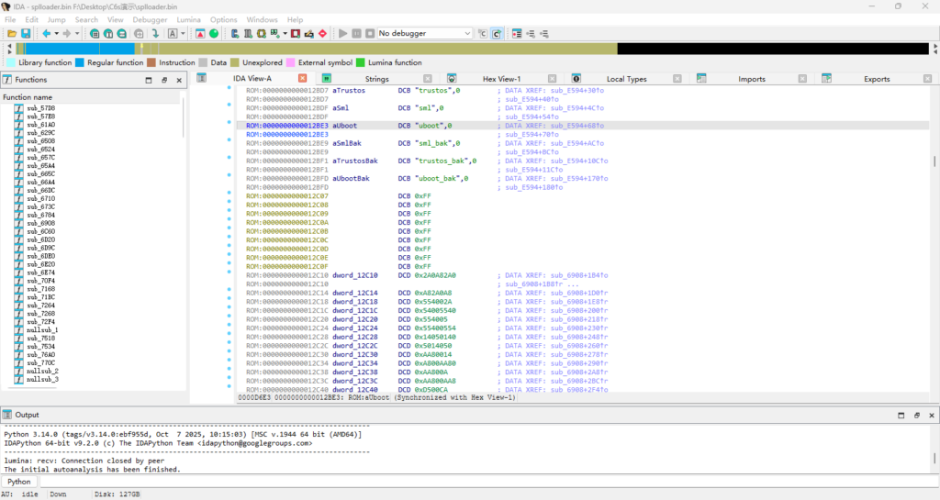Open the Python console tab
Image resolution: width=940 pixels, height=500 pixels.
pyautogui.click(x=19, y=481)
